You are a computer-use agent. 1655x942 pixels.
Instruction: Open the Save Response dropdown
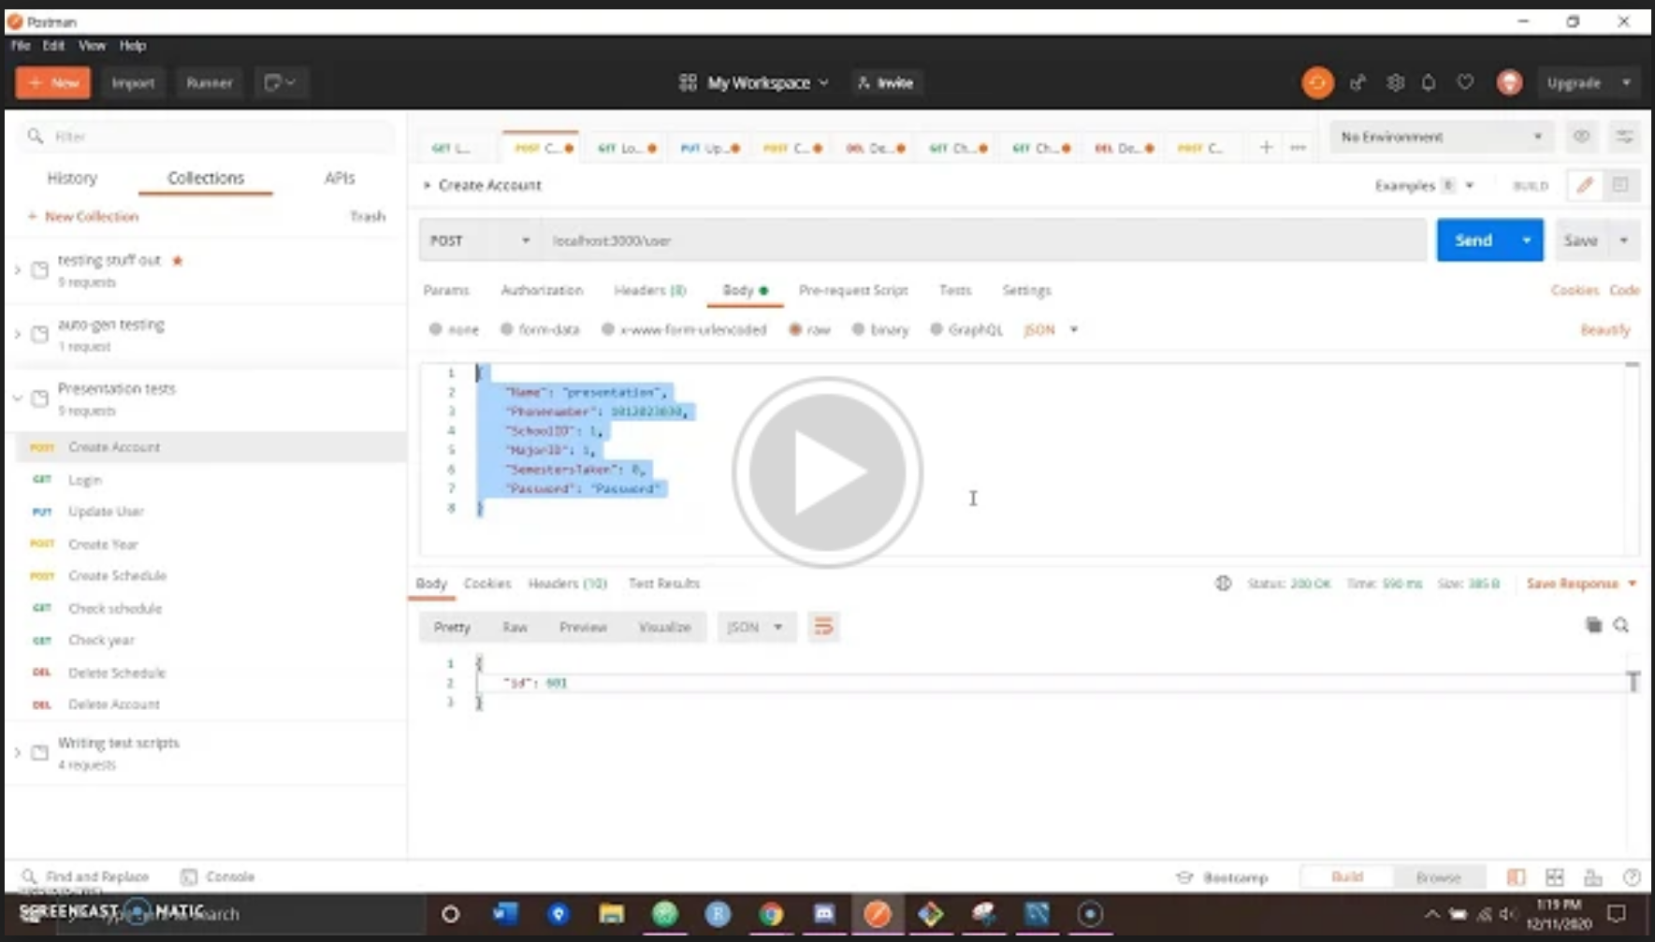pyautogui.click(x=1582, y=583)
